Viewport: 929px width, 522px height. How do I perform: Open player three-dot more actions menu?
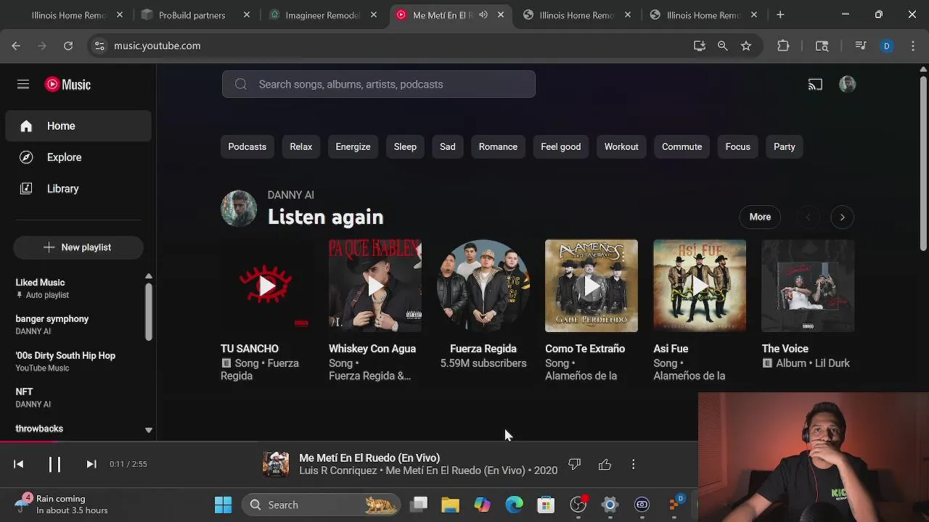(x=634, y=464)
